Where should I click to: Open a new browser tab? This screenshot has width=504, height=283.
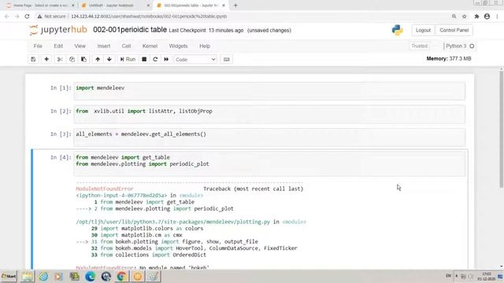click(235, 6)
